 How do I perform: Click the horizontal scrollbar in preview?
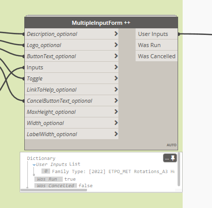54,190
